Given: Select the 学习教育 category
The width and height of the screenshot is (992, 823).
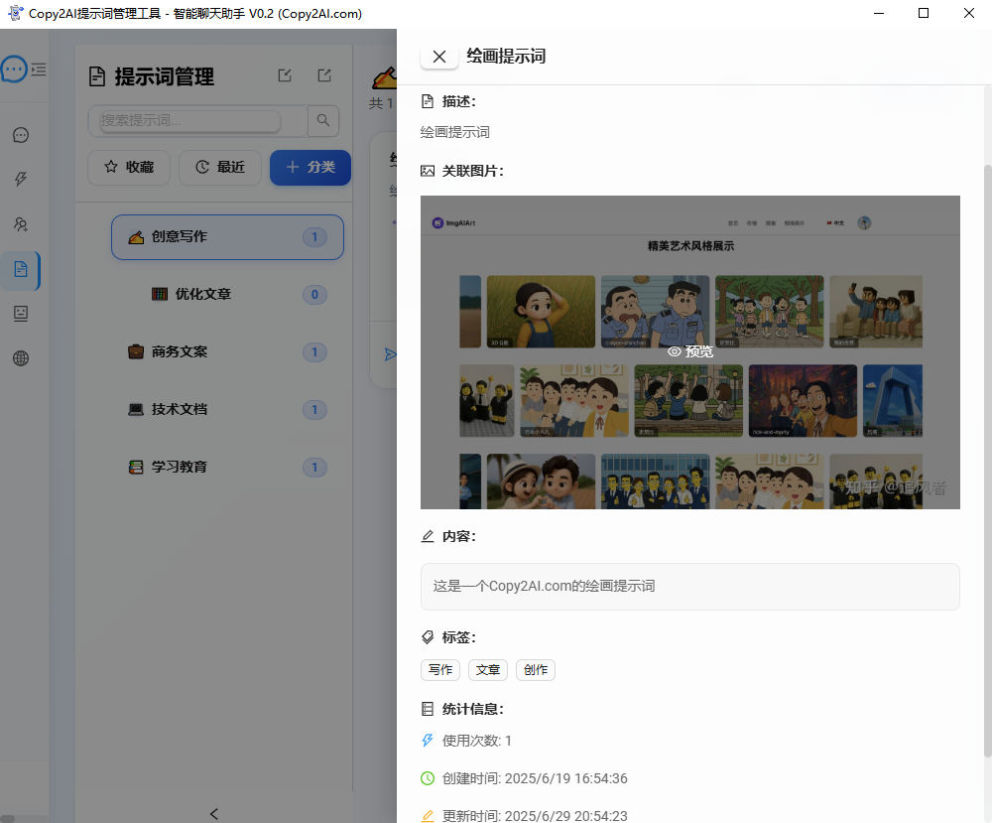Looking at the screenshot, I should (x=227, y=468).
